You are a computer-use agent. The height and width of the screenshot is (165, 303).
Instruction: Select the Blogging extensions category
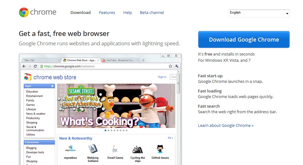coord(31,148)
